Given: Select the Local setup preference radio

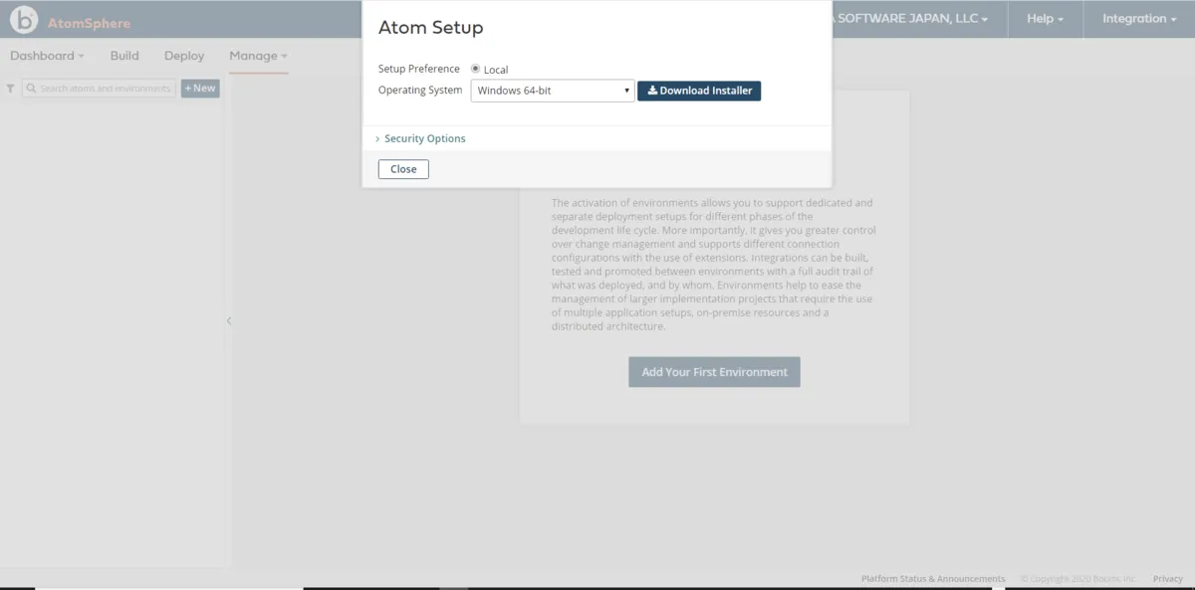Looking at the screenshot, I should 476,69.
